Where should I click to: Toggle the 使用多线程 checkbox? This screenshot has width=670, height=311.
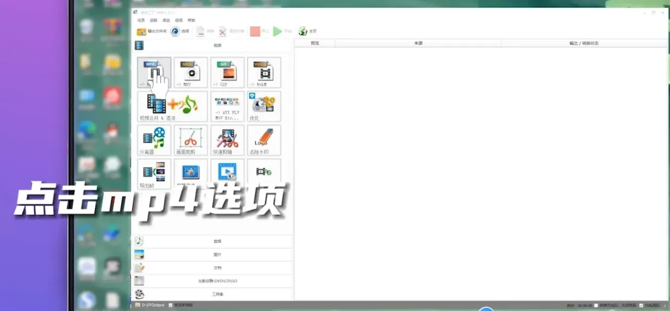(x=171, y=305)
